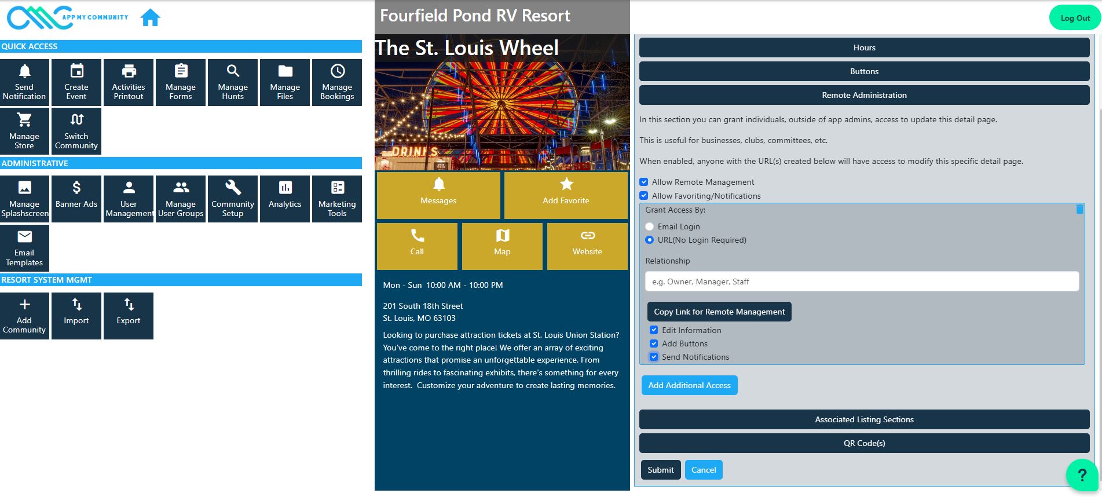Go to home via house icon

pos(150,18)
